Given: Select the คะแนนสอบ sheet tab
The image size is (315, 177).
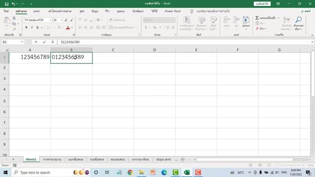Looking at the screenshot, I should point(118,159).
